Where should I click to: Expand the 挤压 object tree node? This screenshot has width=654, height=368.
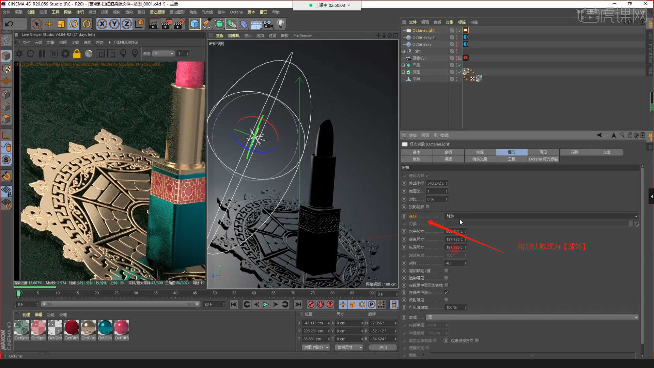click(403, 72)
